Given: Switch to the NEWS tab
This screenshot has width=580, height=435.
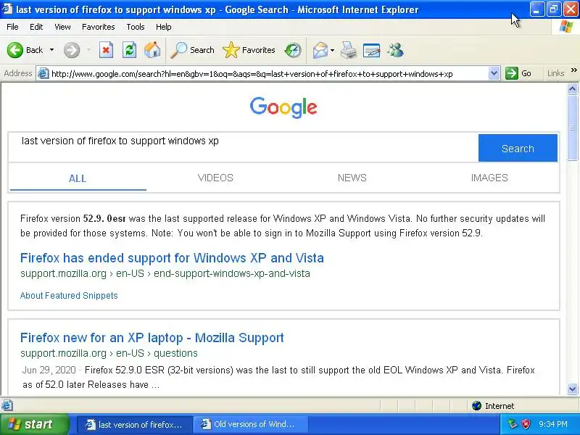Looking at the screenshot, I should coord(352,178).
